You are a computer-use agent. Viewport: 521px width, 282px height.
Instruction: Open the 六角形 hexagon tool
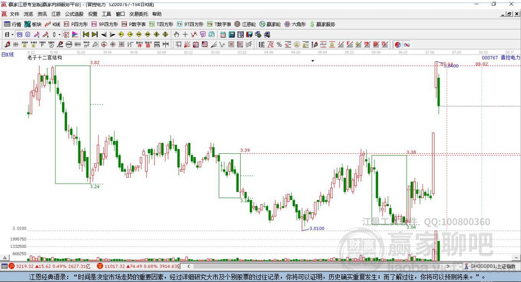[x=295, y=24]
